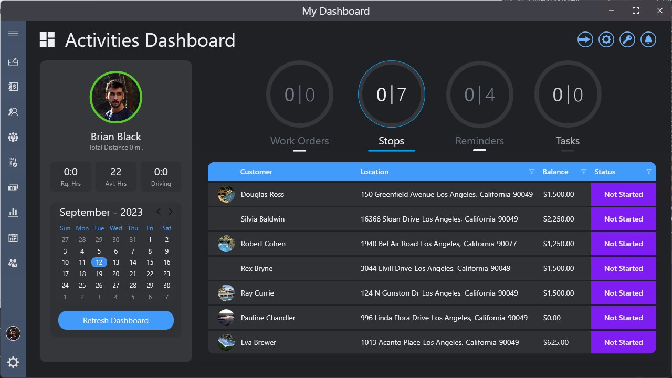
Task: Open the reports bar chart icon
Action: tap(13, 212)
